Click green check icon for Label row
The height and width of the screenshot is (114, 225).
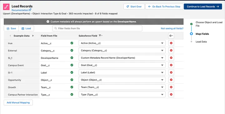pyautogui.click(x=72, y=72)
